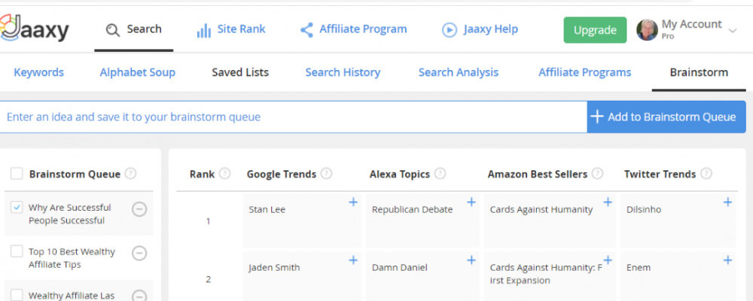Remove the Wealthy Affiliate Las queue item
This screenshot has width=753, height=301.
click(139, 296)
